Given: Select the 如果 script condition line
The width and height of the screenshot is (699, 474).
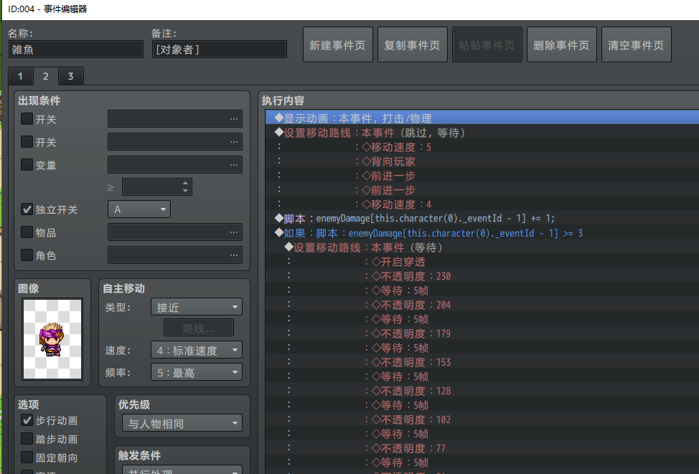Looking at the screenshot, I should (x=482, y=233).
